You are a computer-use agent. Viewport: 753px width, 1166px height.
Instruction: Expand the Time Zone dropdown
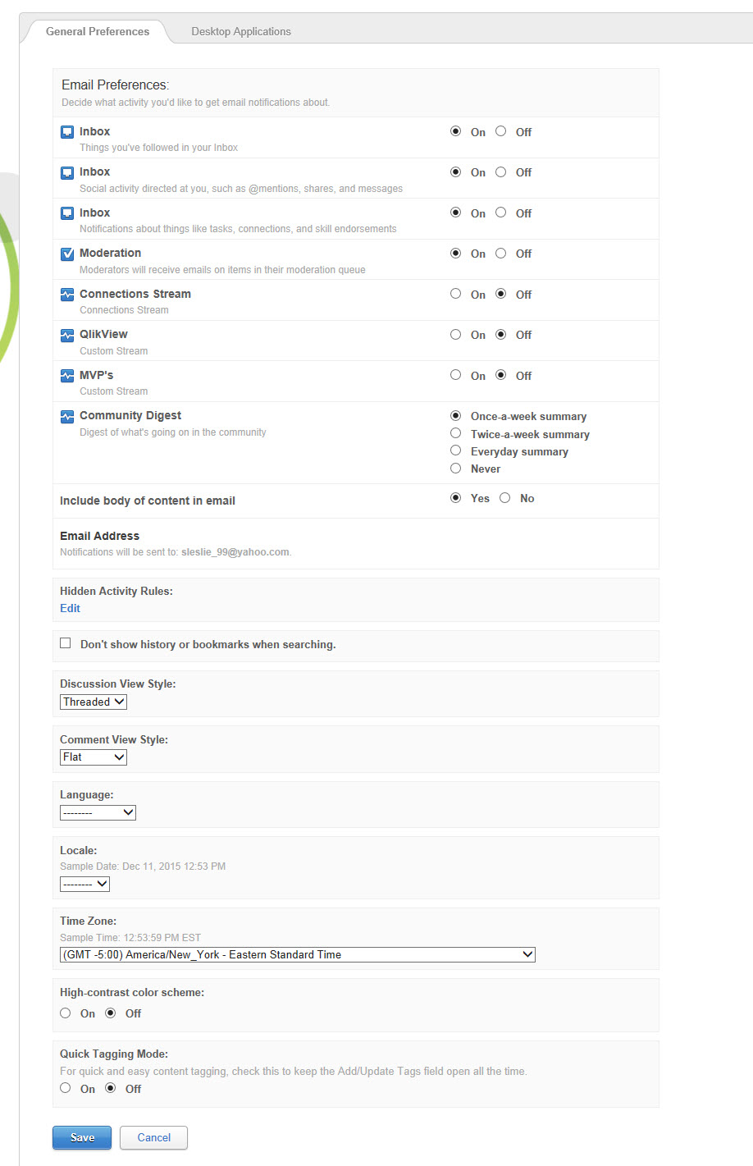(x=297, y=954)
